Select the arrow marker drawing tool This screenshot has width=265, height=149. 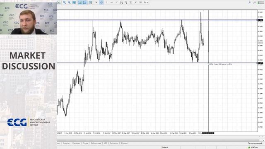[135, 2]
